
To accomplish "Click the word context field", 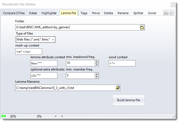I will pyautogui.click(x=122, y=63).
